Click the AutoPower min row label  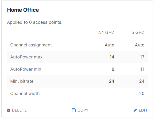click(26, 69)
